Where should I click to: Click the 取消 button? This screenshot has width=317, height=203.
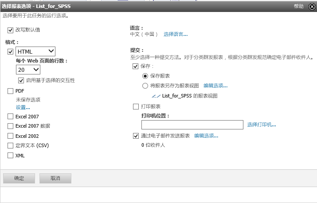pyautogui.click(x=55, y=178)
